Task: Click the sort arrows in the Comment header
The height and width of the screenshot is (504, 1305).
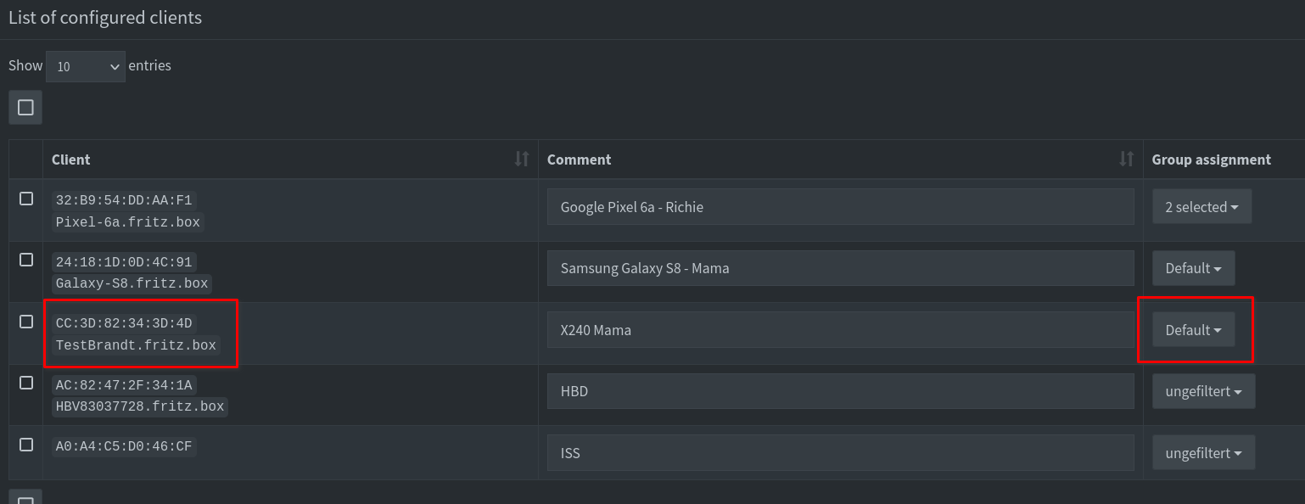Action: [x=1126, y=159]
